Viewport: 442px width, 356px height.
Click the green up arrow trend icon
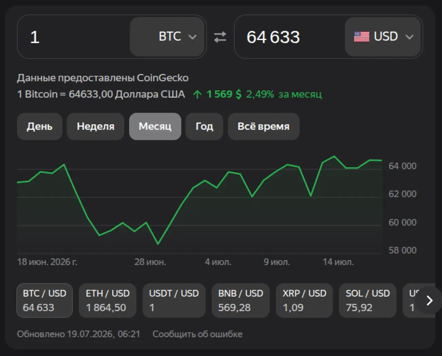click(197, 94)
